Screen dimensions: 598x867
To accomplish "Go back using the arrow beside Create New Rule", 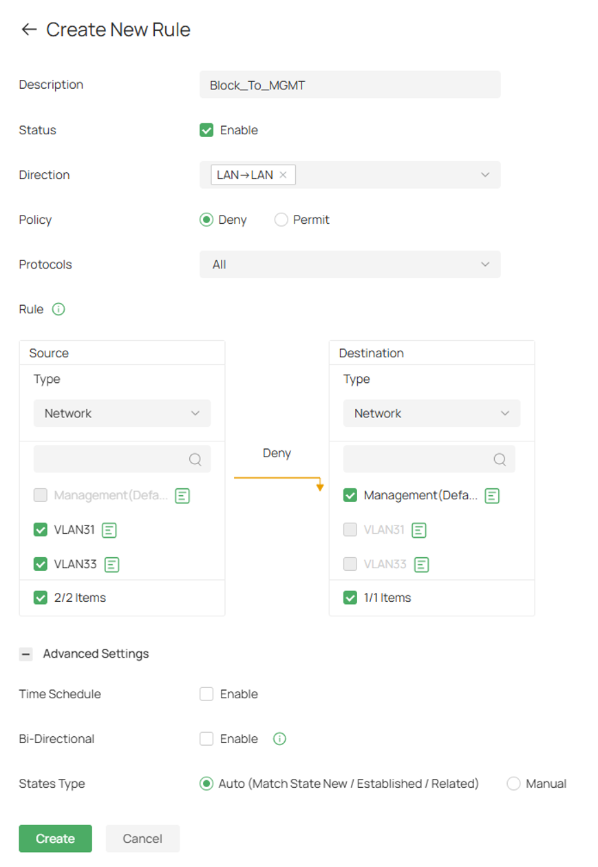I will pos(28,30).
